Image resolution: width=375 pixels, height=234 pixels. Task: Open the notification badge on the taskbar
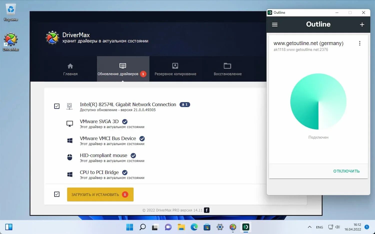click(x=367, y=227)
